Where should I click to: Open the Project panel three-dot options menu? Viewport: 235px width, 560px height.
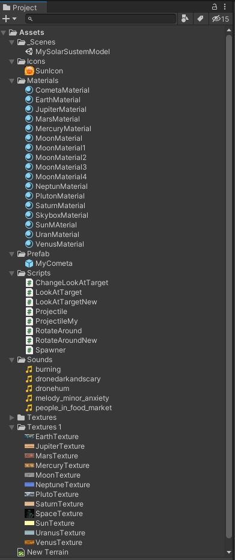click(225, 7)
